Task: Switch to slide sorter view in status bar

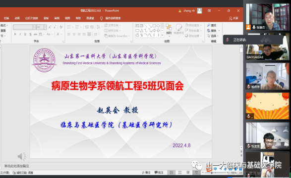Action: pos(179,173)
